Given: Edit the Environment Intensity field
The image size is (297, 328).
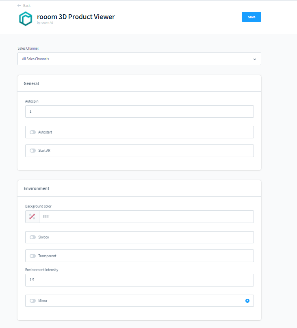Looking at the screenshot, I should coord(139,280).
